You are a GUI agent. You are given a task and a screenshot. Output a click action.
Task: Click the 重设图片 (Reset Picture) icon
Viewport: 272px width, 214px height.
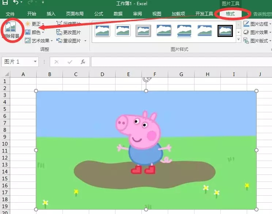60,41
